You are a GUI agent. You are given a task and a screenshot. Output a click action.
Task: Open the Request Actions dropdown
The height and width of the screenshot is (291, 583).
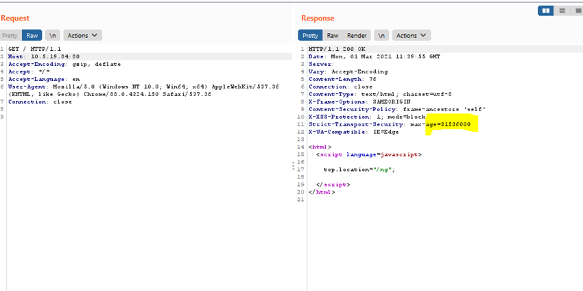[82, 36]
